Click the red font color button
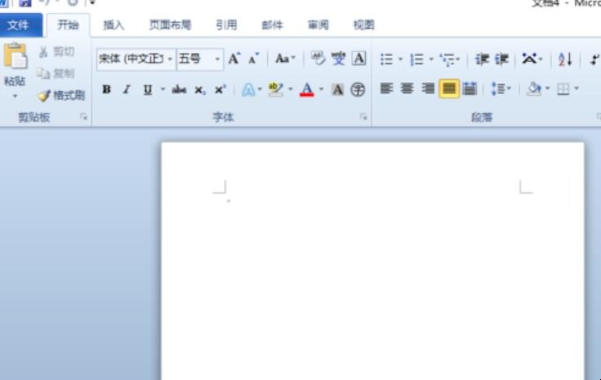This screenshot has width=601, height=380. (307, 90)
